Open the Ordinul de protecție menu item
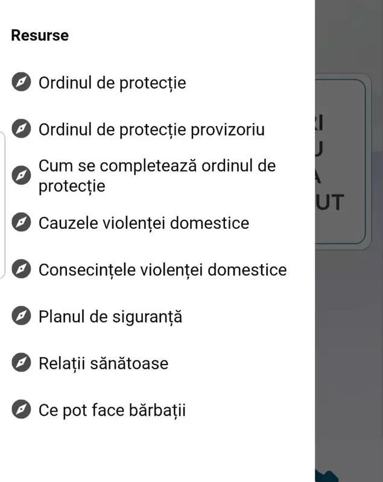Screen dimensions: 383x482 [x=112, y=83]
